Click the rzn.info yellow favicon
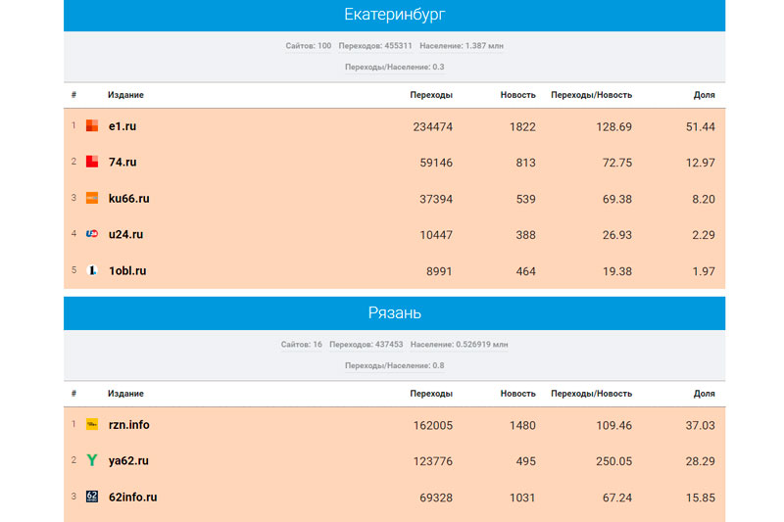Viewport: 784px width, 522px height. [92, 425]
